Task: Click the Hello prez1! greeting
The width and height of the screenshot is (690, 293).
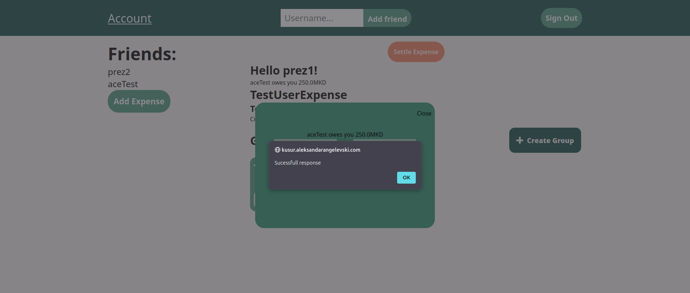Action: tap(284, 71)
